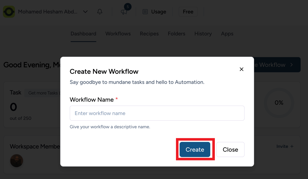Screen dimensions: 308x179
Task: Open the Folders tab
Action: click(x=176, y=34)
